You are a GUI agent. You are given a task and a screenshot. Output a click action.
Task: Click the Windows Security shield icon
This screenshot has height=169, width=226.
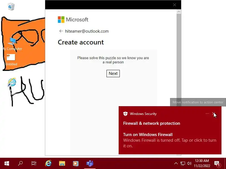(125, 114)
